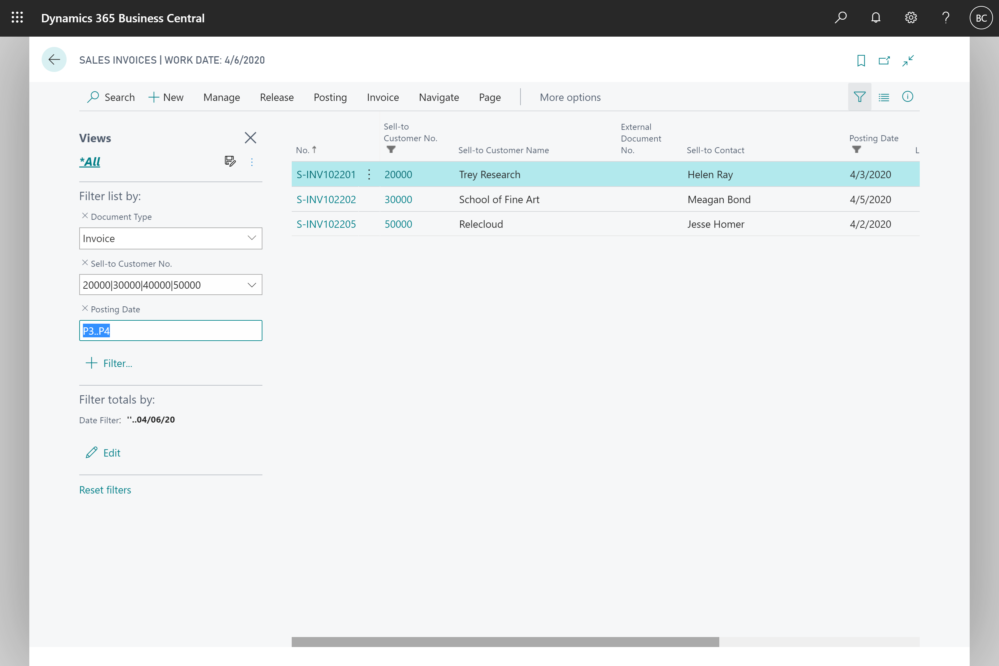Click the Add Filter button

tap(109, 363)
